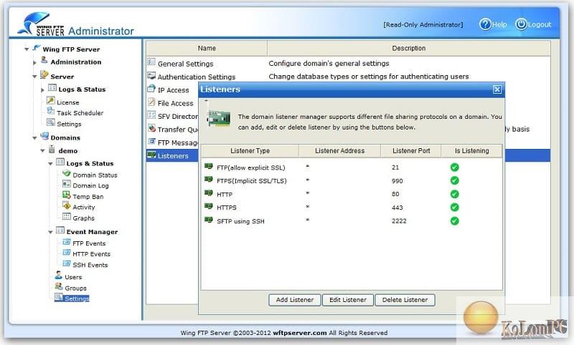Click the Listener Address column header
This screenshot has width=574, height=345.
click(x=339, y=151)
